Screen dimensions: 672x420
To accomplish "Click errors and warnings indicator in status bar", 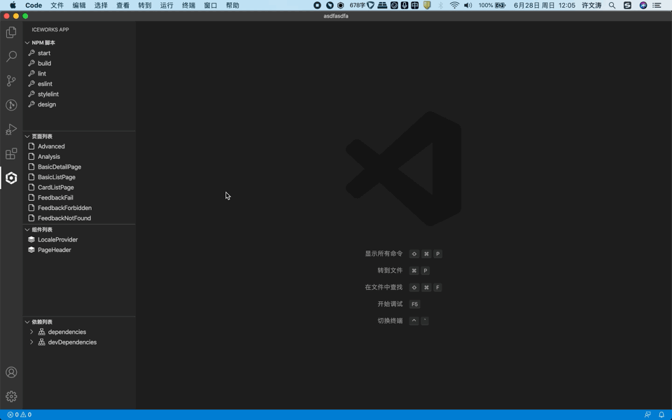I will point(20,415).
